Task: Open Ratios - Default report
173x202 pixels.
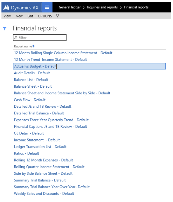Action: pyautogui.click(x=27, y=153)
